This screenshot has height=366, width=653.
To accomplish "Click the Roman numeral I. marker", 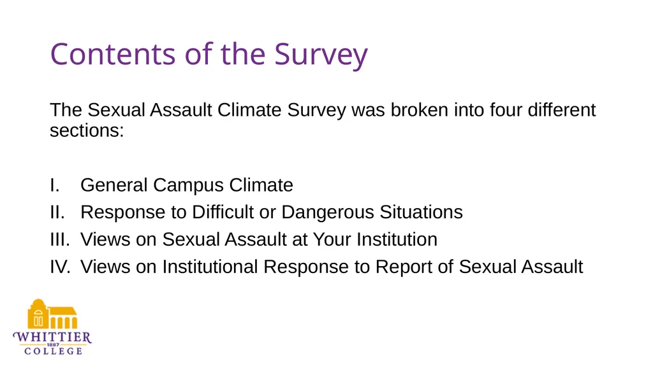I will pos(55,185).
